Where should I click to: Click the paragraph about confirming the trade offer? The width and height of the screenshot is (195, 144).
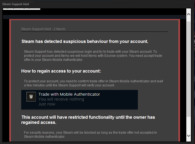click(93, 83)
